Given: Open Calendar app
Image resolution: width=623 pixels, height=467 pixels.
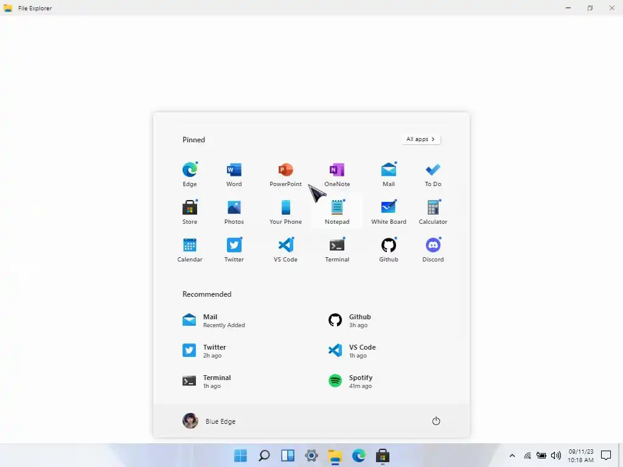Looking at the screenshot, I should click(190, 250).
